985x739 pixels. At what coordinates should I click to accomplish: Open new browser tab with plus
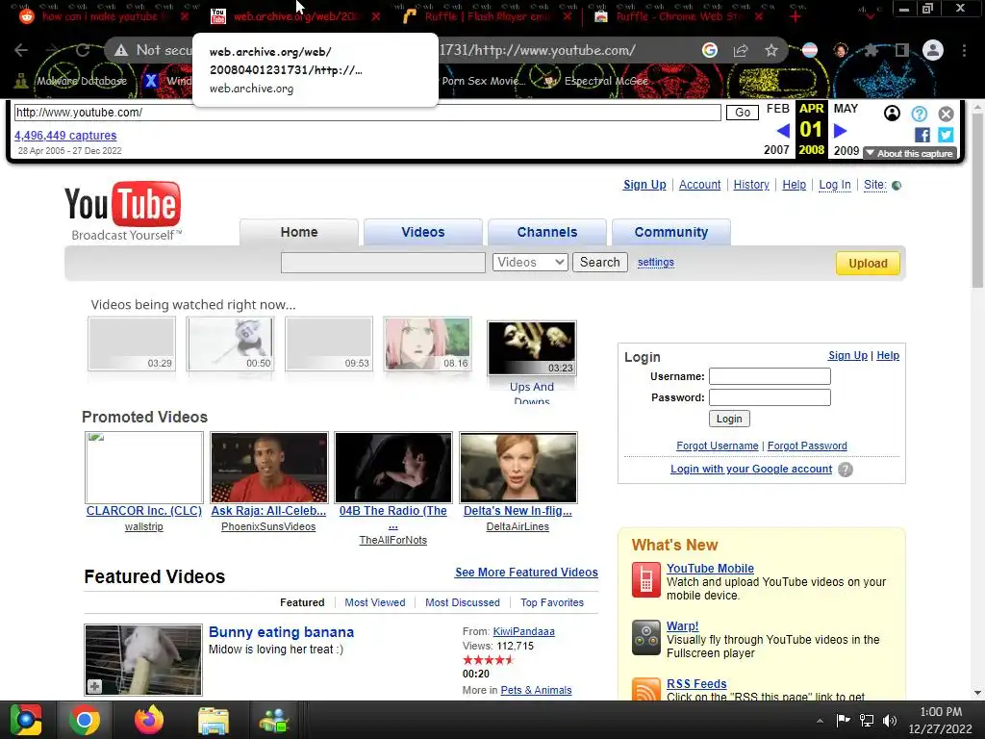click(x=796, y=16)
